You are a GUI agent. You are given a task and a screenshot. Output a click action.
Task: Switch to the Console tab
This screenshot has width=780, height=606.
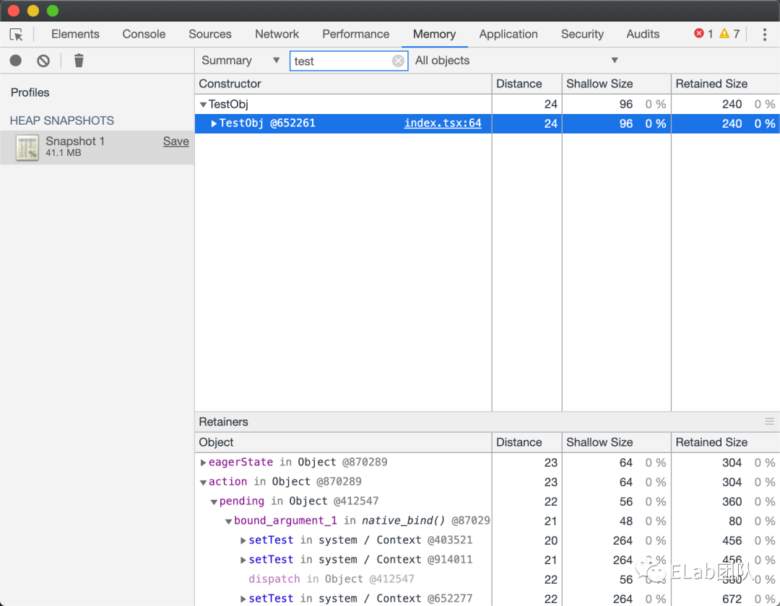[x=144, y=35]
